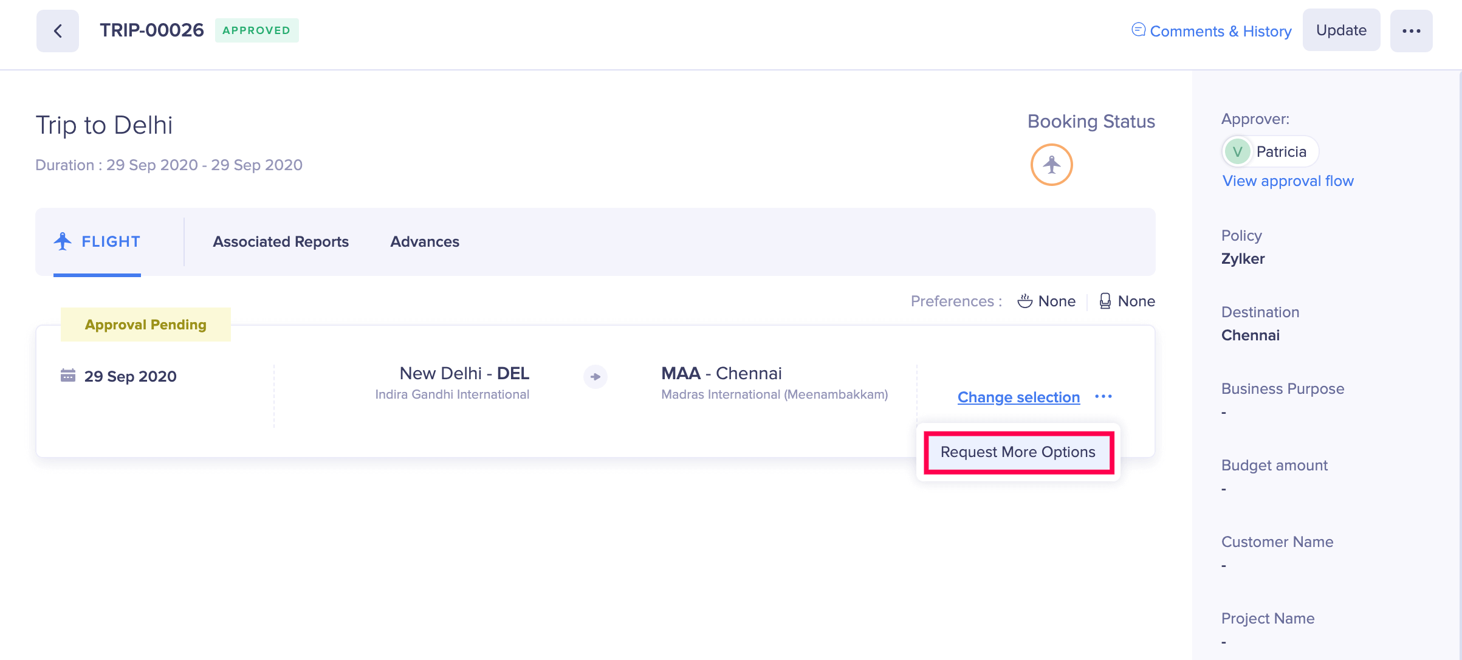Click the seat preference icon showing None
This screenshot has width=1462, height=660.
coord(1105,300)
